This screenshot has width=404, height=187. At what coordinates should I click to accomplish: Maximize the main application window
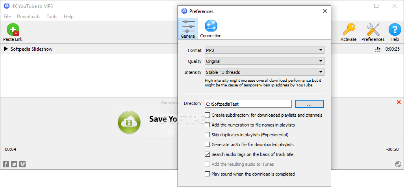click(376, 6)
